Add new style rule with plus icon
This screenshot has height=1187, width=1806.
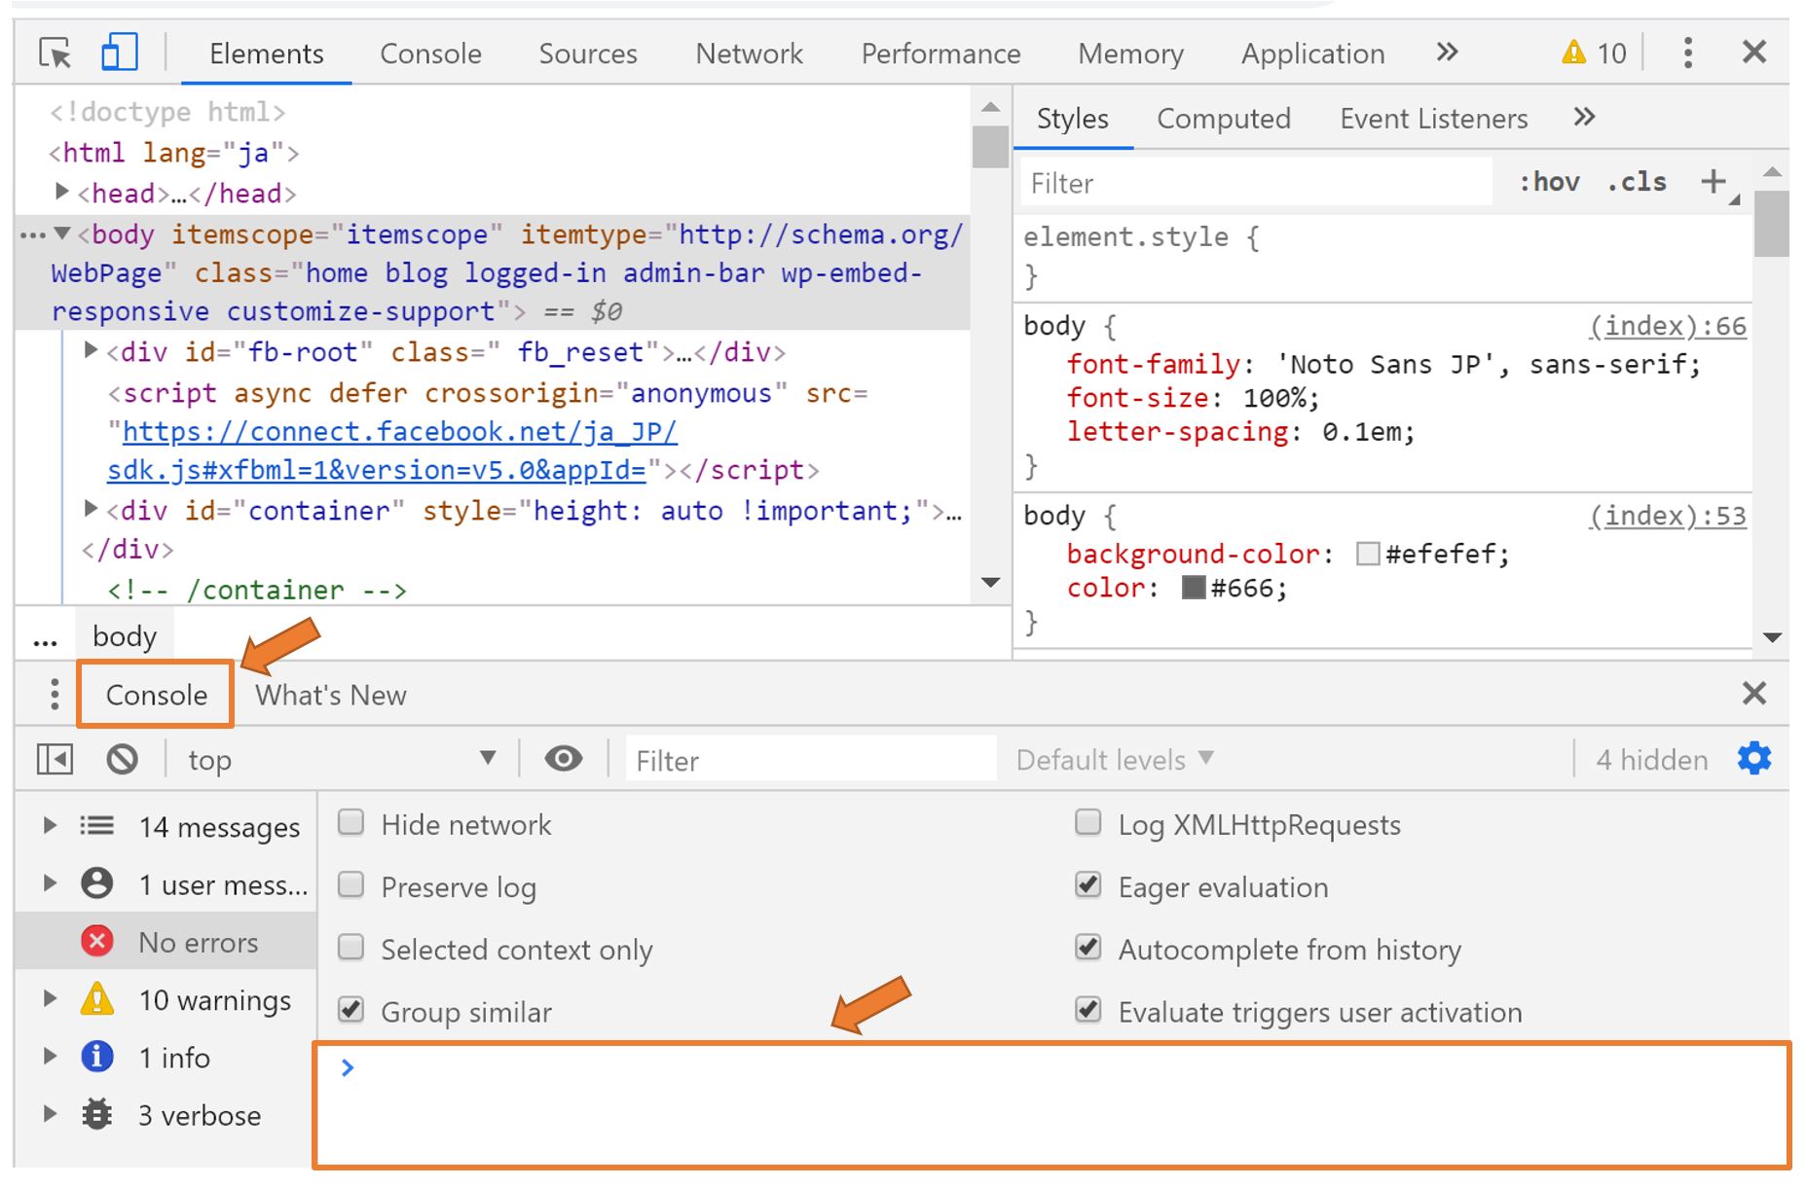click(1713, 182)
